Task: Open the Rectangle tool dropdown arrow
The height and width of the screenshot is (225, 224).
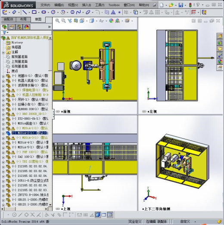Action: coord(39,12)
